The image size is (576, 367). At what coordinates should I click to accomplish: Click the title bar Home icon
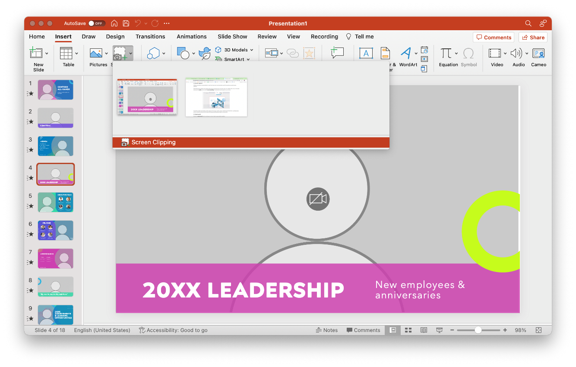114,23
